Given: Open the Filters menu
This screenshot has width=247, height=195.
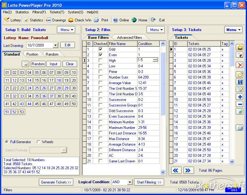Looking at the screenshot, I should point(39,12).
